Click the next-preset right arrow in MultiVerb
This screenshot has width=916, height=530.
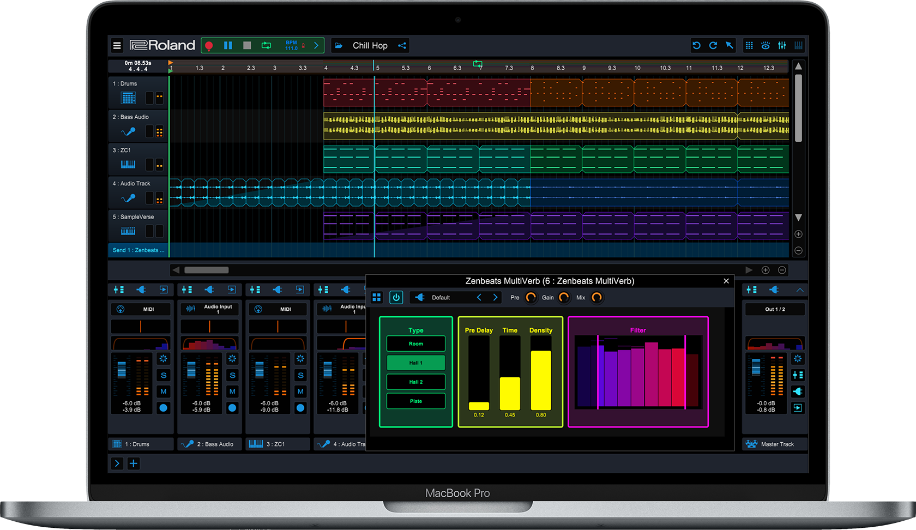click(x=495, y=297)
